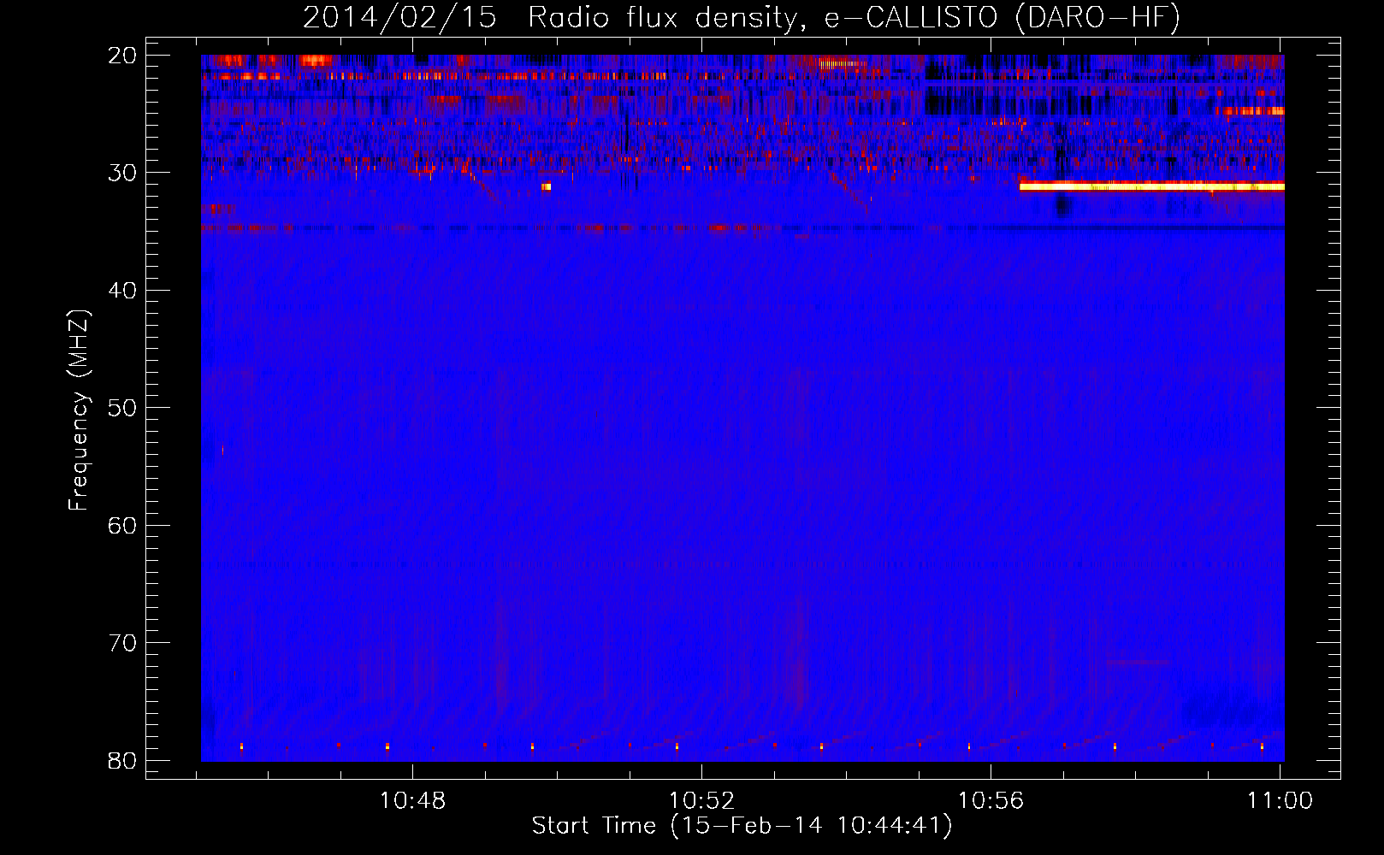Click the 60 MHz frequency tick label

(122, 525)
